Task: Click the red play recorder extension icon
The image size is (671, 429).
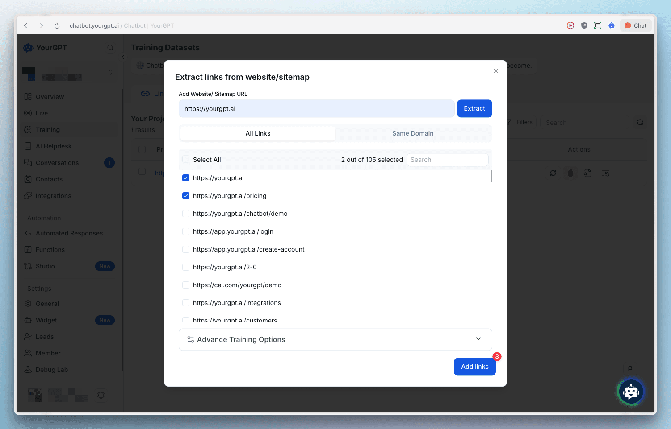Action: (x=570, y=25)
